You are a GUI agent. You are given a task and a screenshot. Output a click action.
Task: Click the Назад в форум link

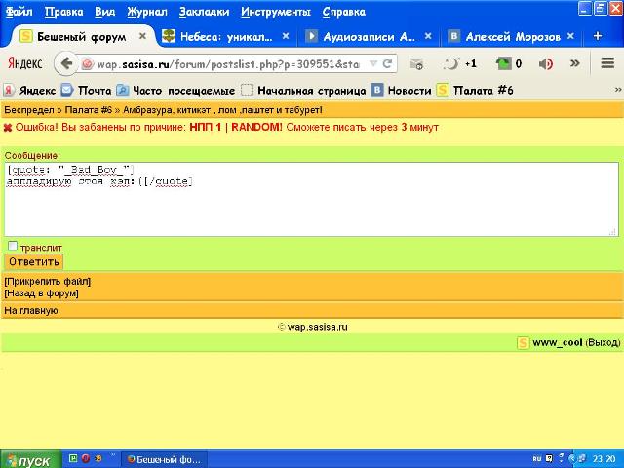tap(41, 292)
